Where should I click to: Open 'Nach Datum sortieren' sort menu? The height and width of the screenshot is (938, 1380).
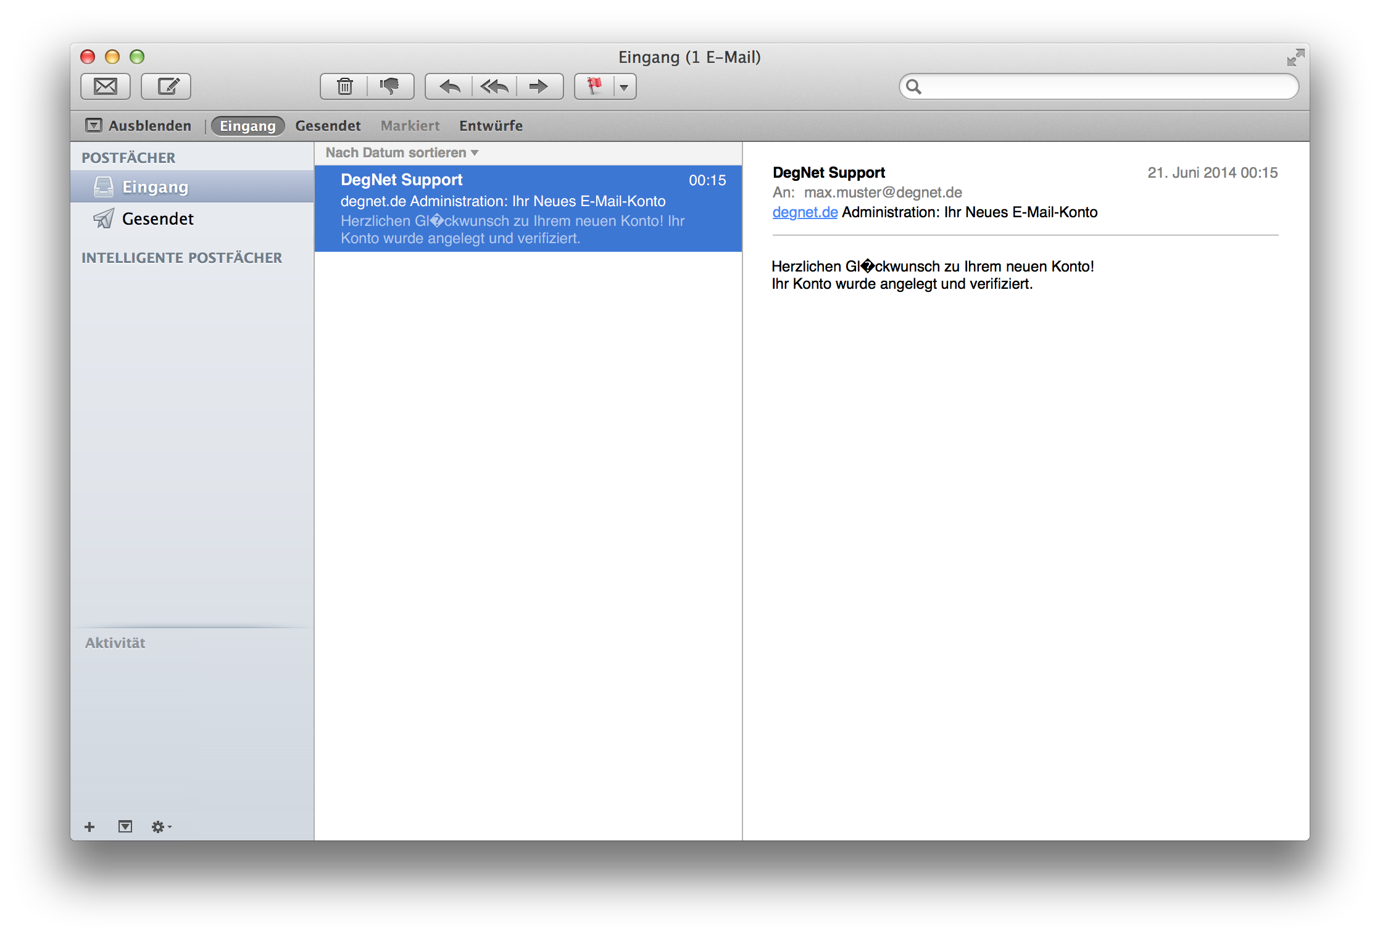(x=402, y=153)
